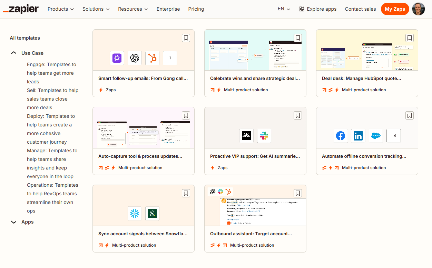Click the My Zaps button
Image resolution: width=432 pixels, height=268 pixels.
click(395, 9)
